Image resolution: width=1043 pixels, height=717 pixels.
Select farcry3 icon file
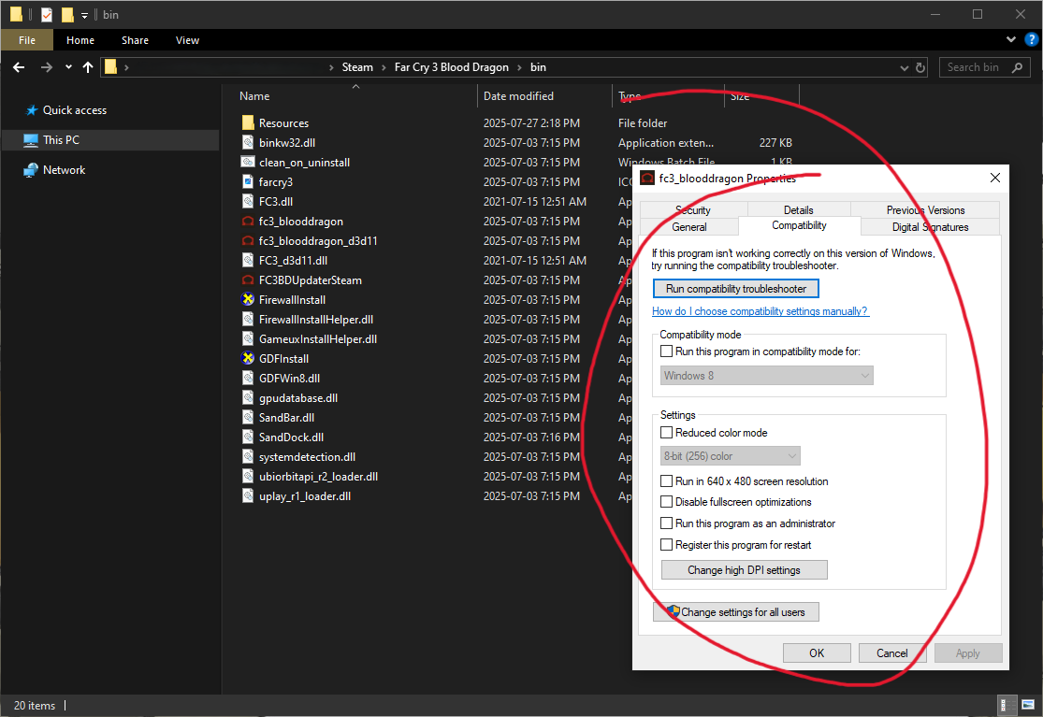coord(248,181)
